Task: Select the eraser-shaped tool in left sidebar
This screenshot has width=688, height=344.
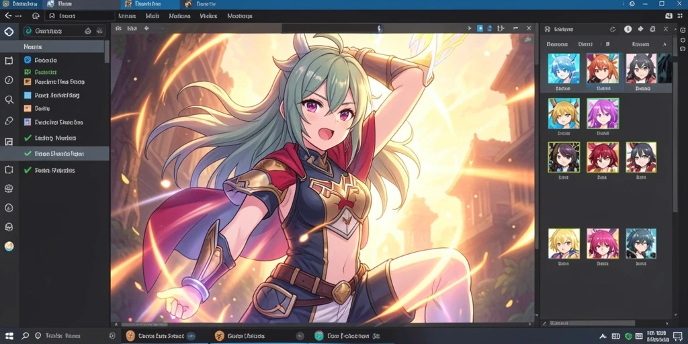Action: point(9,121)
